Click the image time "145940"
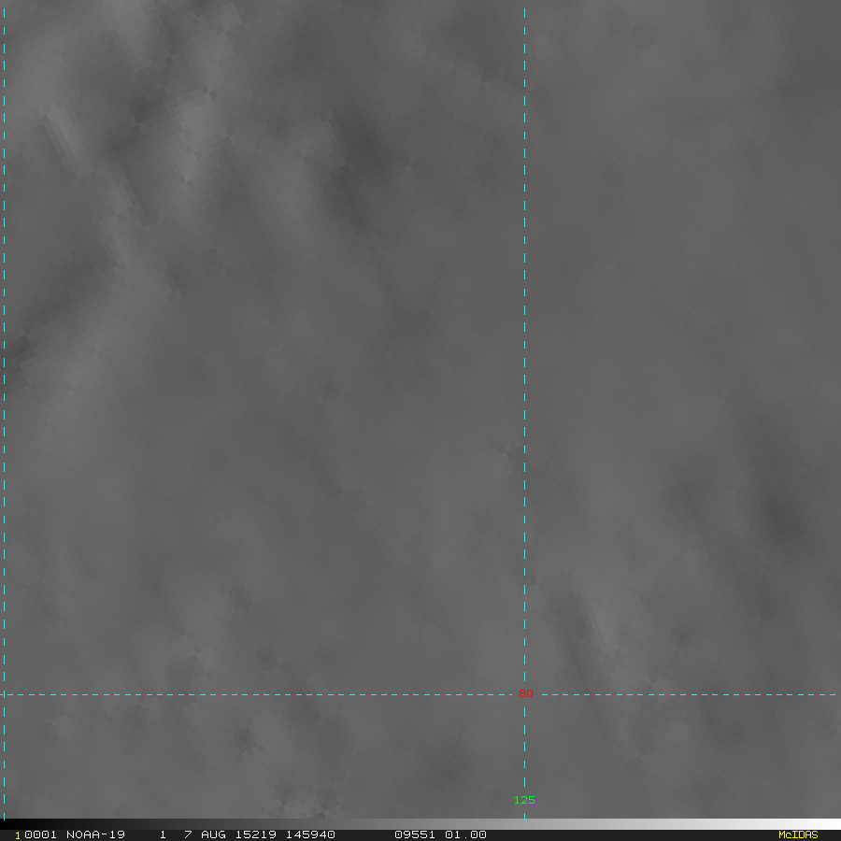 310,834
